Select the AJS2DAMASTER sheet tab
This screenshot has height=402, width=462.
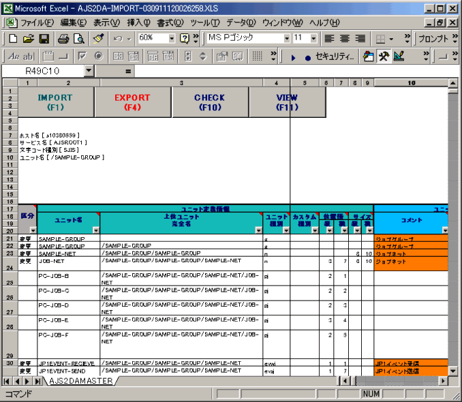tap(80, 381)
